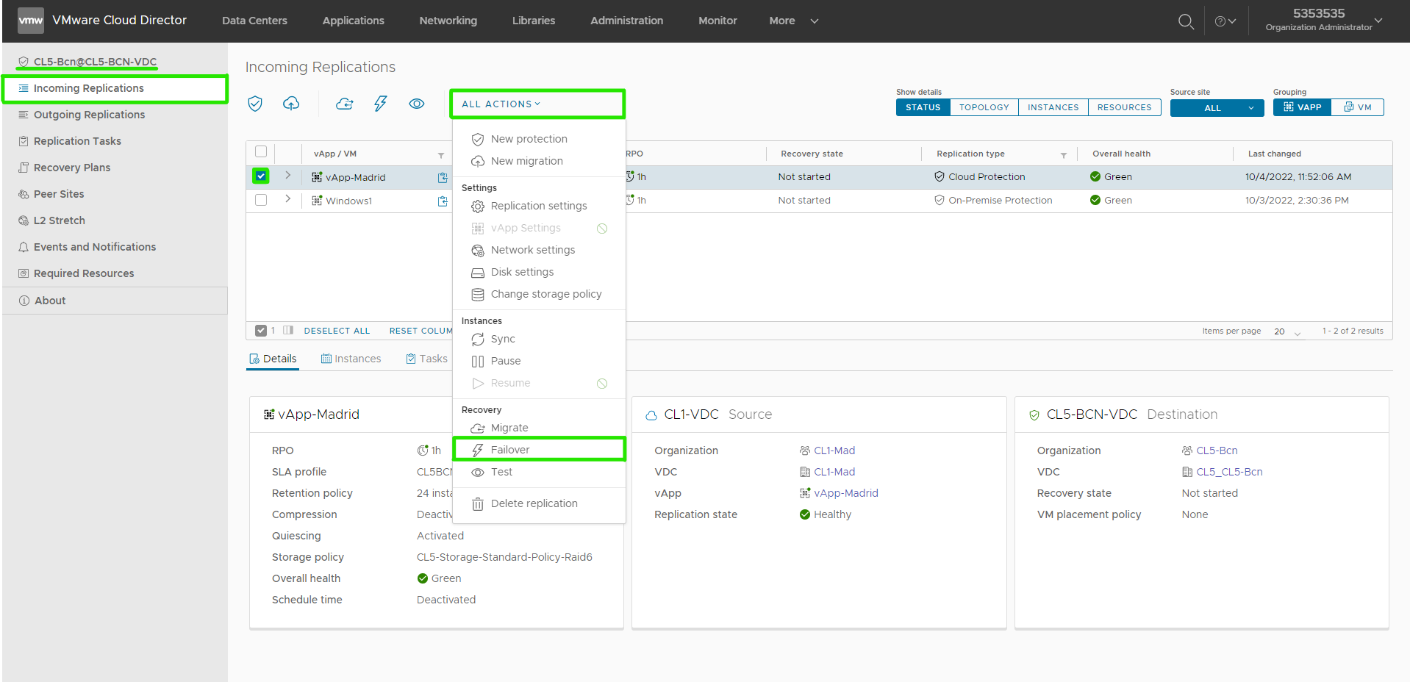
Task: Open the 5353535 user account dropdown
Action: pyautogui.click(x=1323, y=21)
